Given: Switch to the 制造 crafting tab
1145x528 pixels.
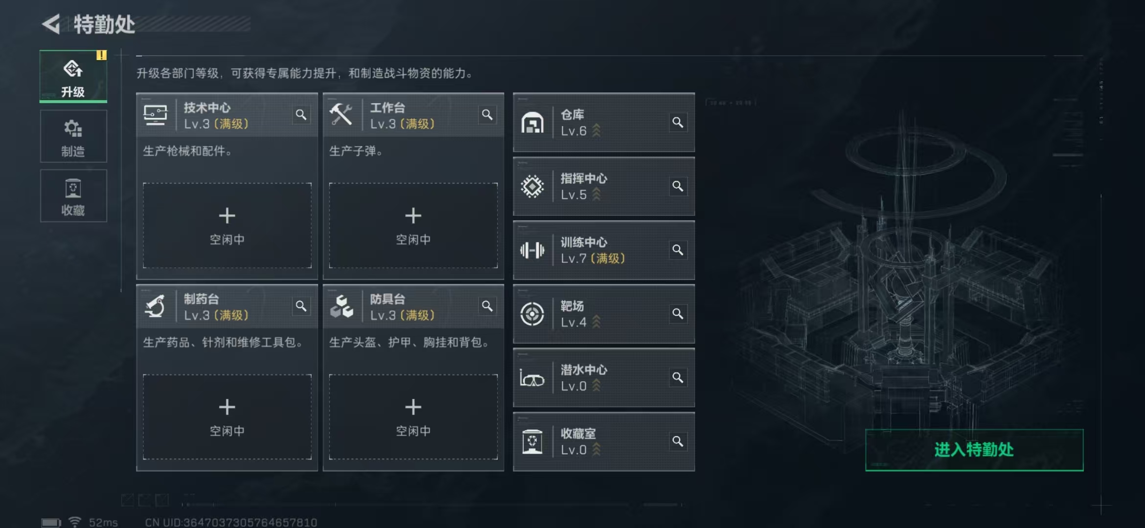Looking at the screenshot, I should [73, 136].
